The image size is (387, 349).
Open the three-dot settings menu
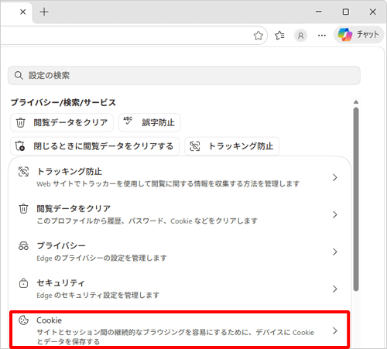(x=322, y=36)
